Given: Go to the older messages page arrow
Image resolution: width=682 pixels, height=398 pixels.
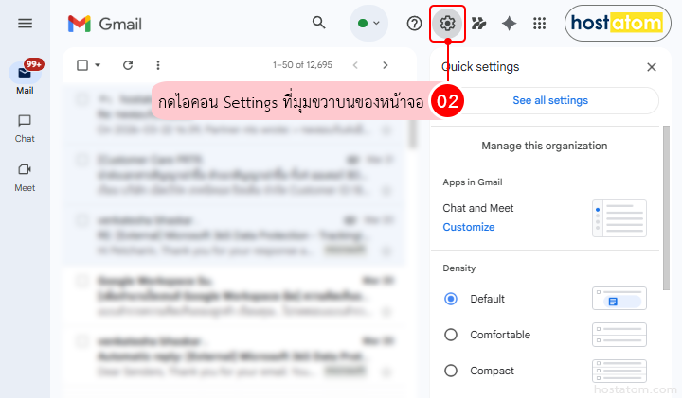Looking at the screenshot, I should 385,65.
